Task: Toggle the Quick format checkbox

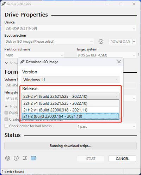Action: [x=6, y=113]
